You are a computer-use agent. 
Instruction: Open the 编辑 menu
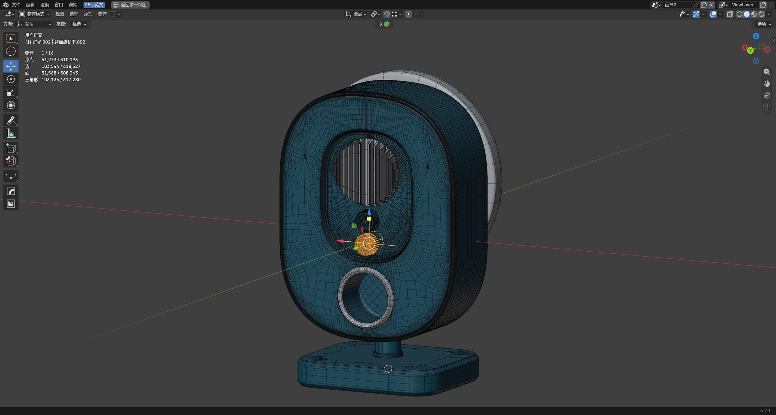click(x=30, y=5)
